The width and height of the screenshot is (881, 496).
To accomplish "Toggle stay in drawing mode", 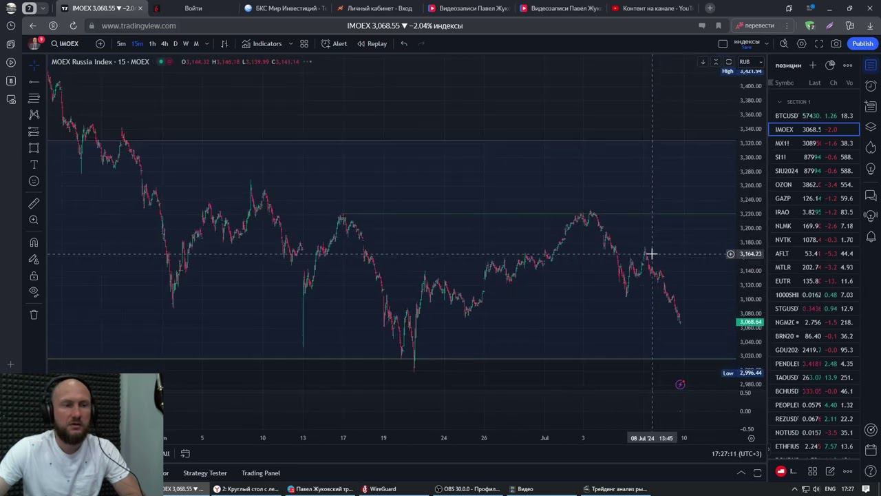I will (34, 259).
